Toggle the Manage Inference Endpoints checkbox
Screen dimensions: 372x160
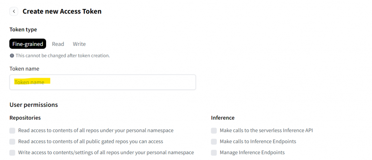tap(214, 152)
